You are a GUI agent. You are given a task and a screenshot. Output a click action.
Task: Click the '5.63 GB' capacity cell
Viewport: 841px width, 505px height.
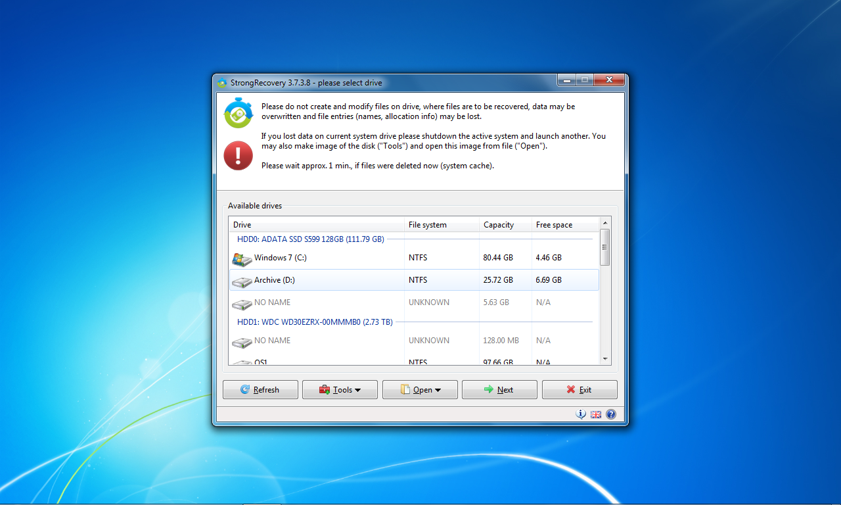(x=496, y=302)
